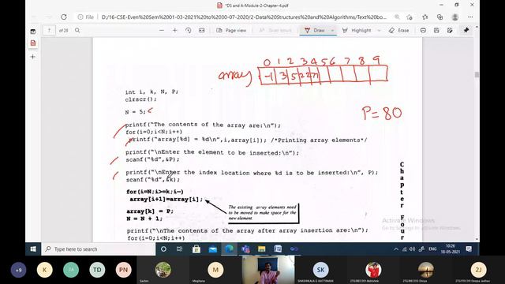Open the taskbar clock and date

(451, 249)
